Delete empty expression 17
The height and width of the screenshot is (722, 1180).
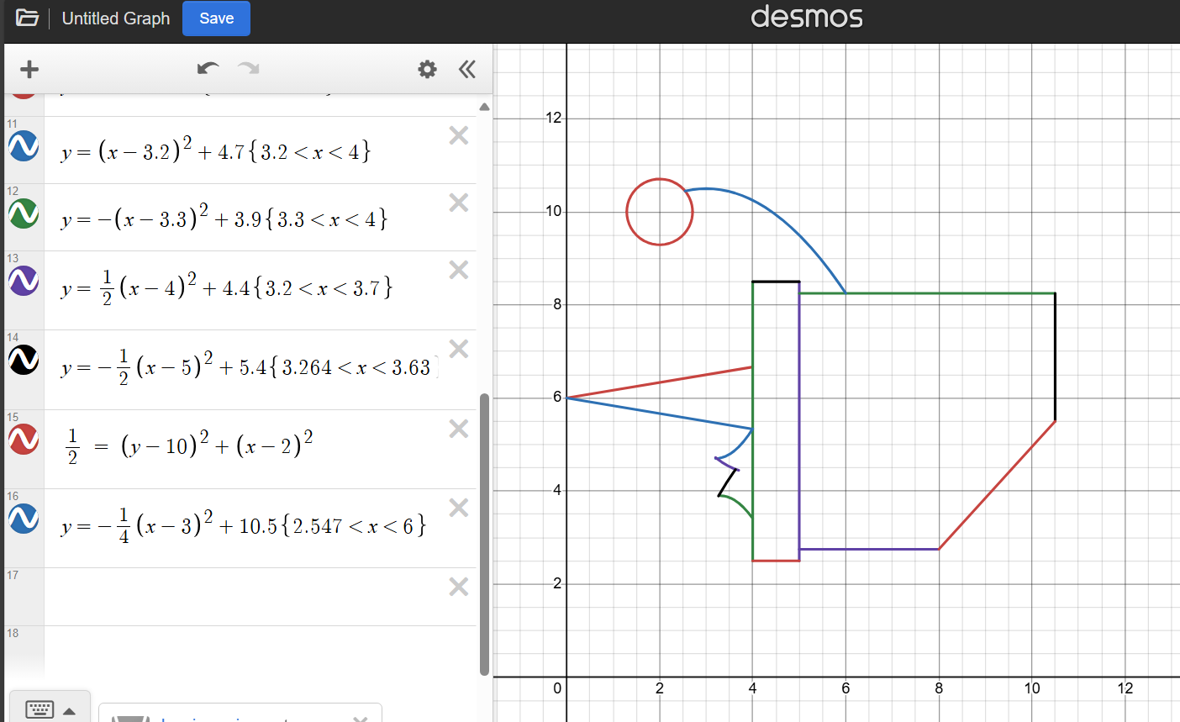pyautogui.click(x=459, y=586)
